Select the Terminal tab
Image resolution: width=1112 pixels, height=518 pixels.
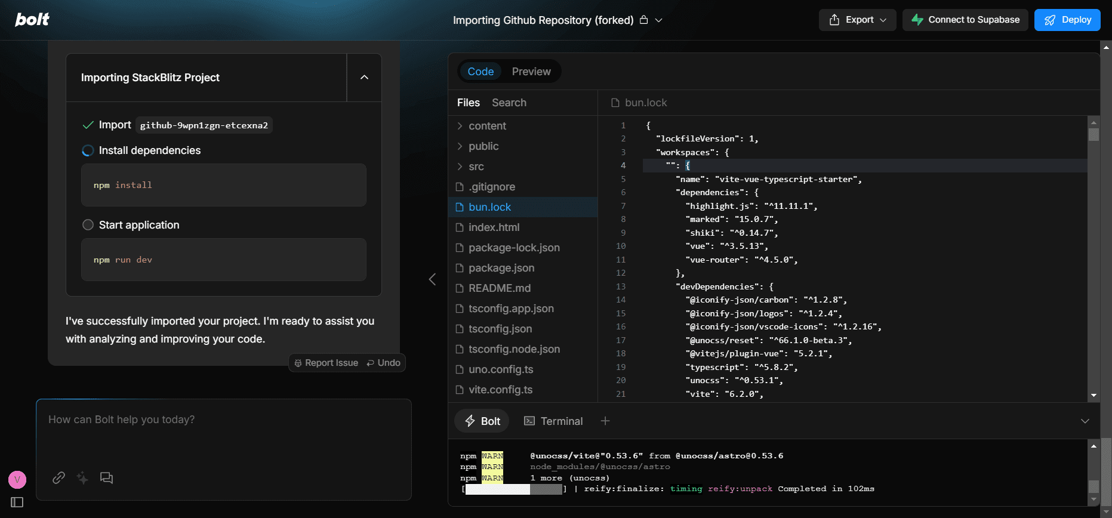[553, 421]
